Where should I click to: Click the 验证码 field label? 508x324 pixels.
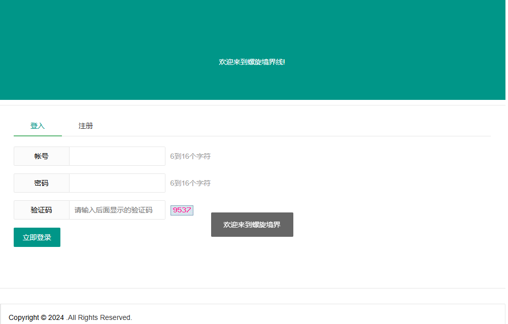(x=42, y=210)
